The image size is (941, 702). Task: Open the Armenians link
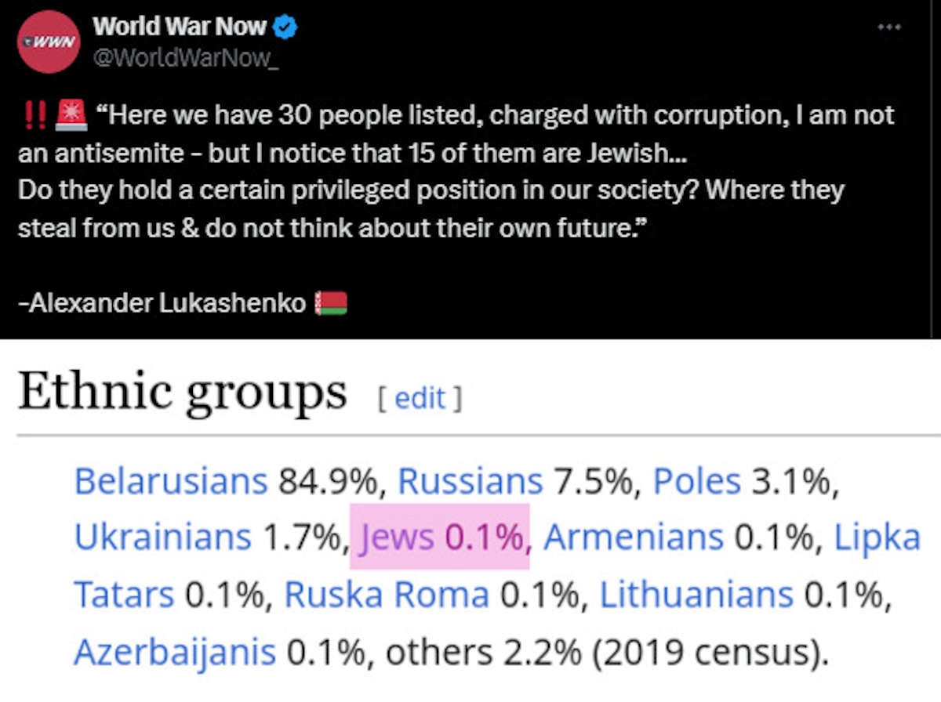(x=633, y=537)
